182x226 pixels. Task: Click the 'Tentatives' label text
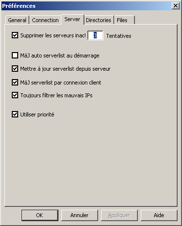(119, 36)
